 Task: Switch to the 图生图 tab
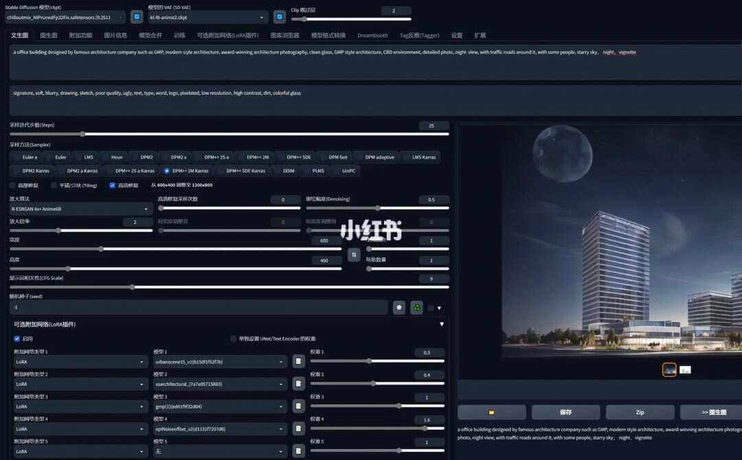pos(49,35)
